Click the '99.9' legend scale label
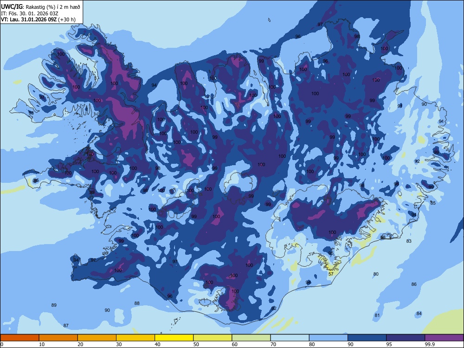 tap(429, 344)
